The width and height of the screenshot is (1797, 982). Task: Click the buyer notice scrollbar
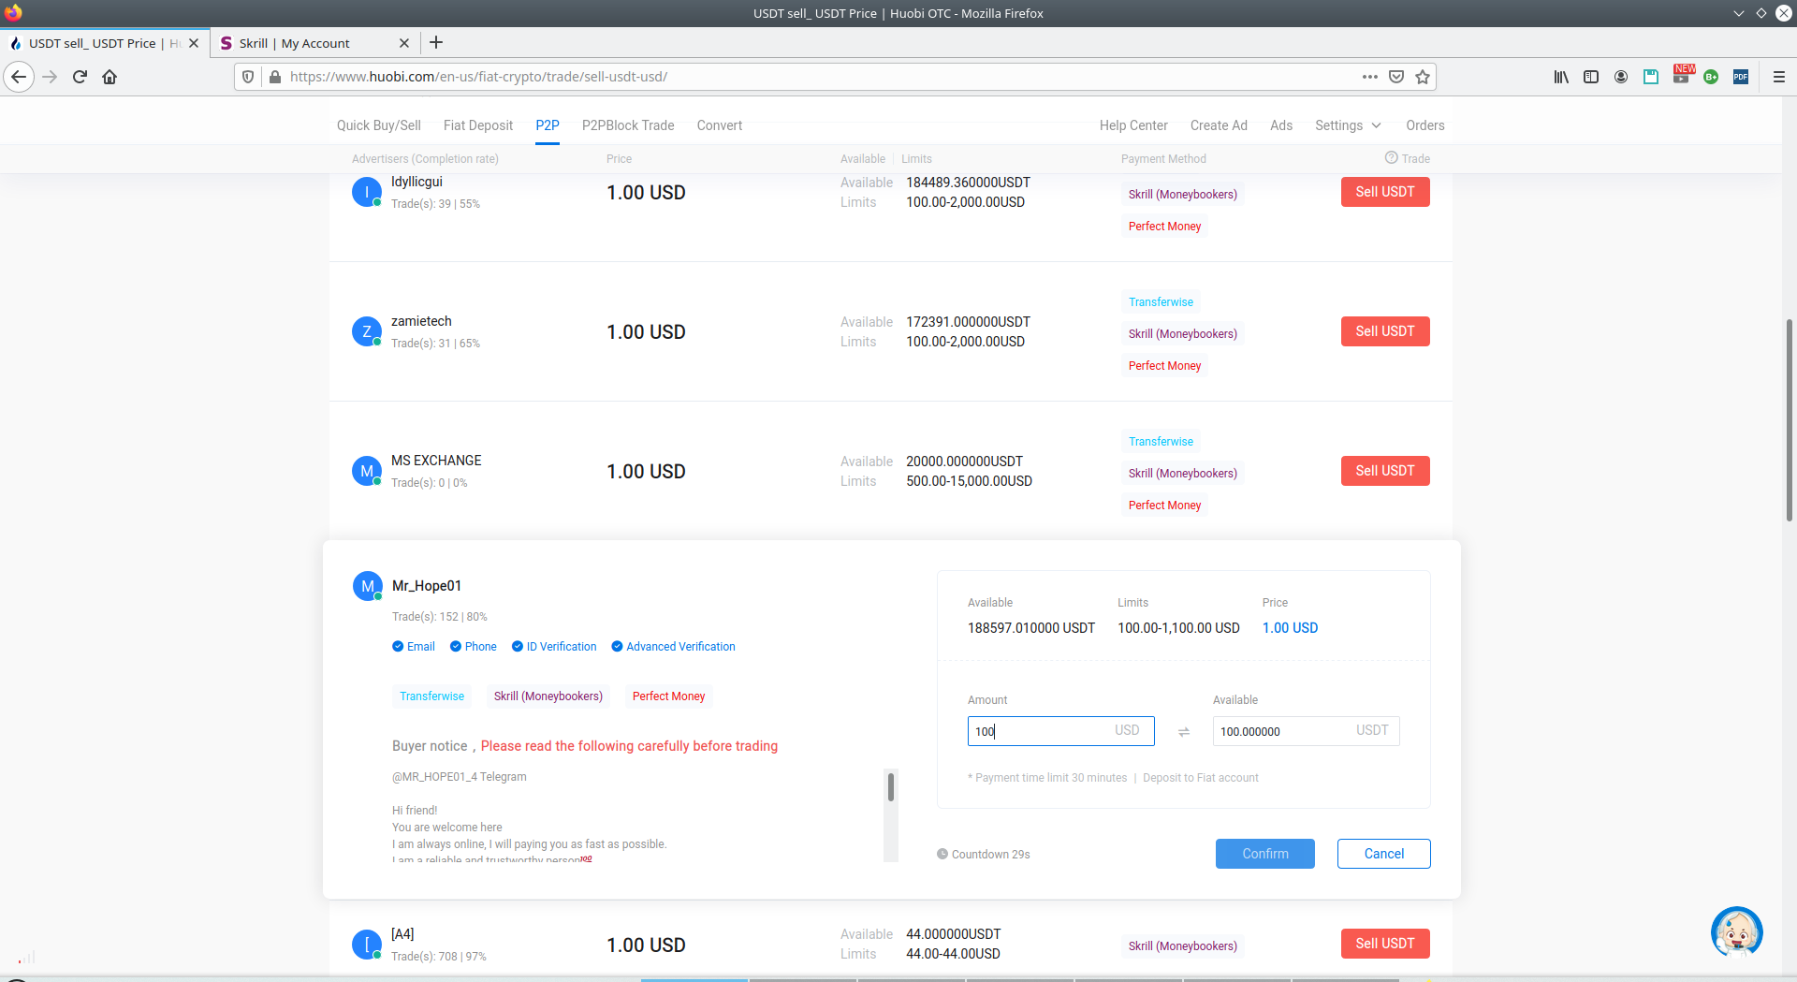tap(891, 786)
